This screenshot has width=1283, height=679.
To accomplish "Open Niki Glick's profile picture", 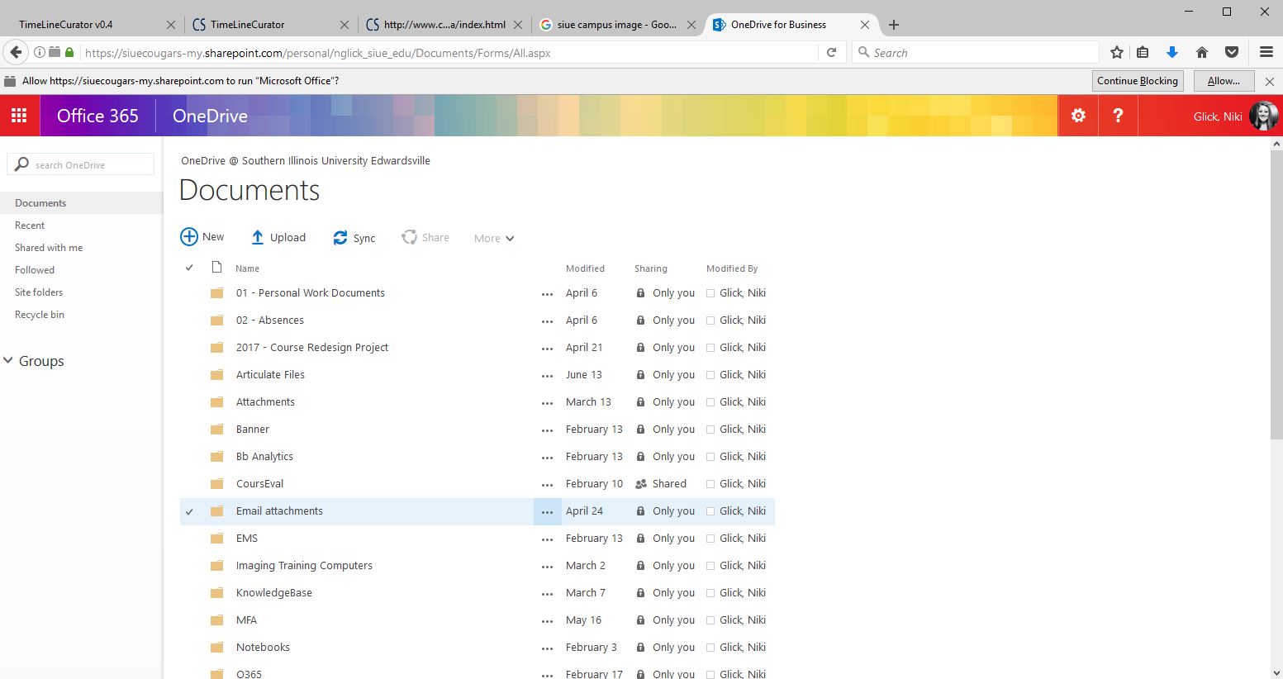I will [1264, 116].
